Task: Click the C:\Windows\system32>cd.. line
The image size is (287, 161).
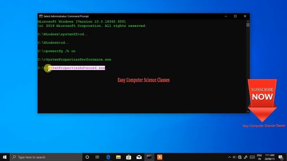Action: tap(63, 34)
